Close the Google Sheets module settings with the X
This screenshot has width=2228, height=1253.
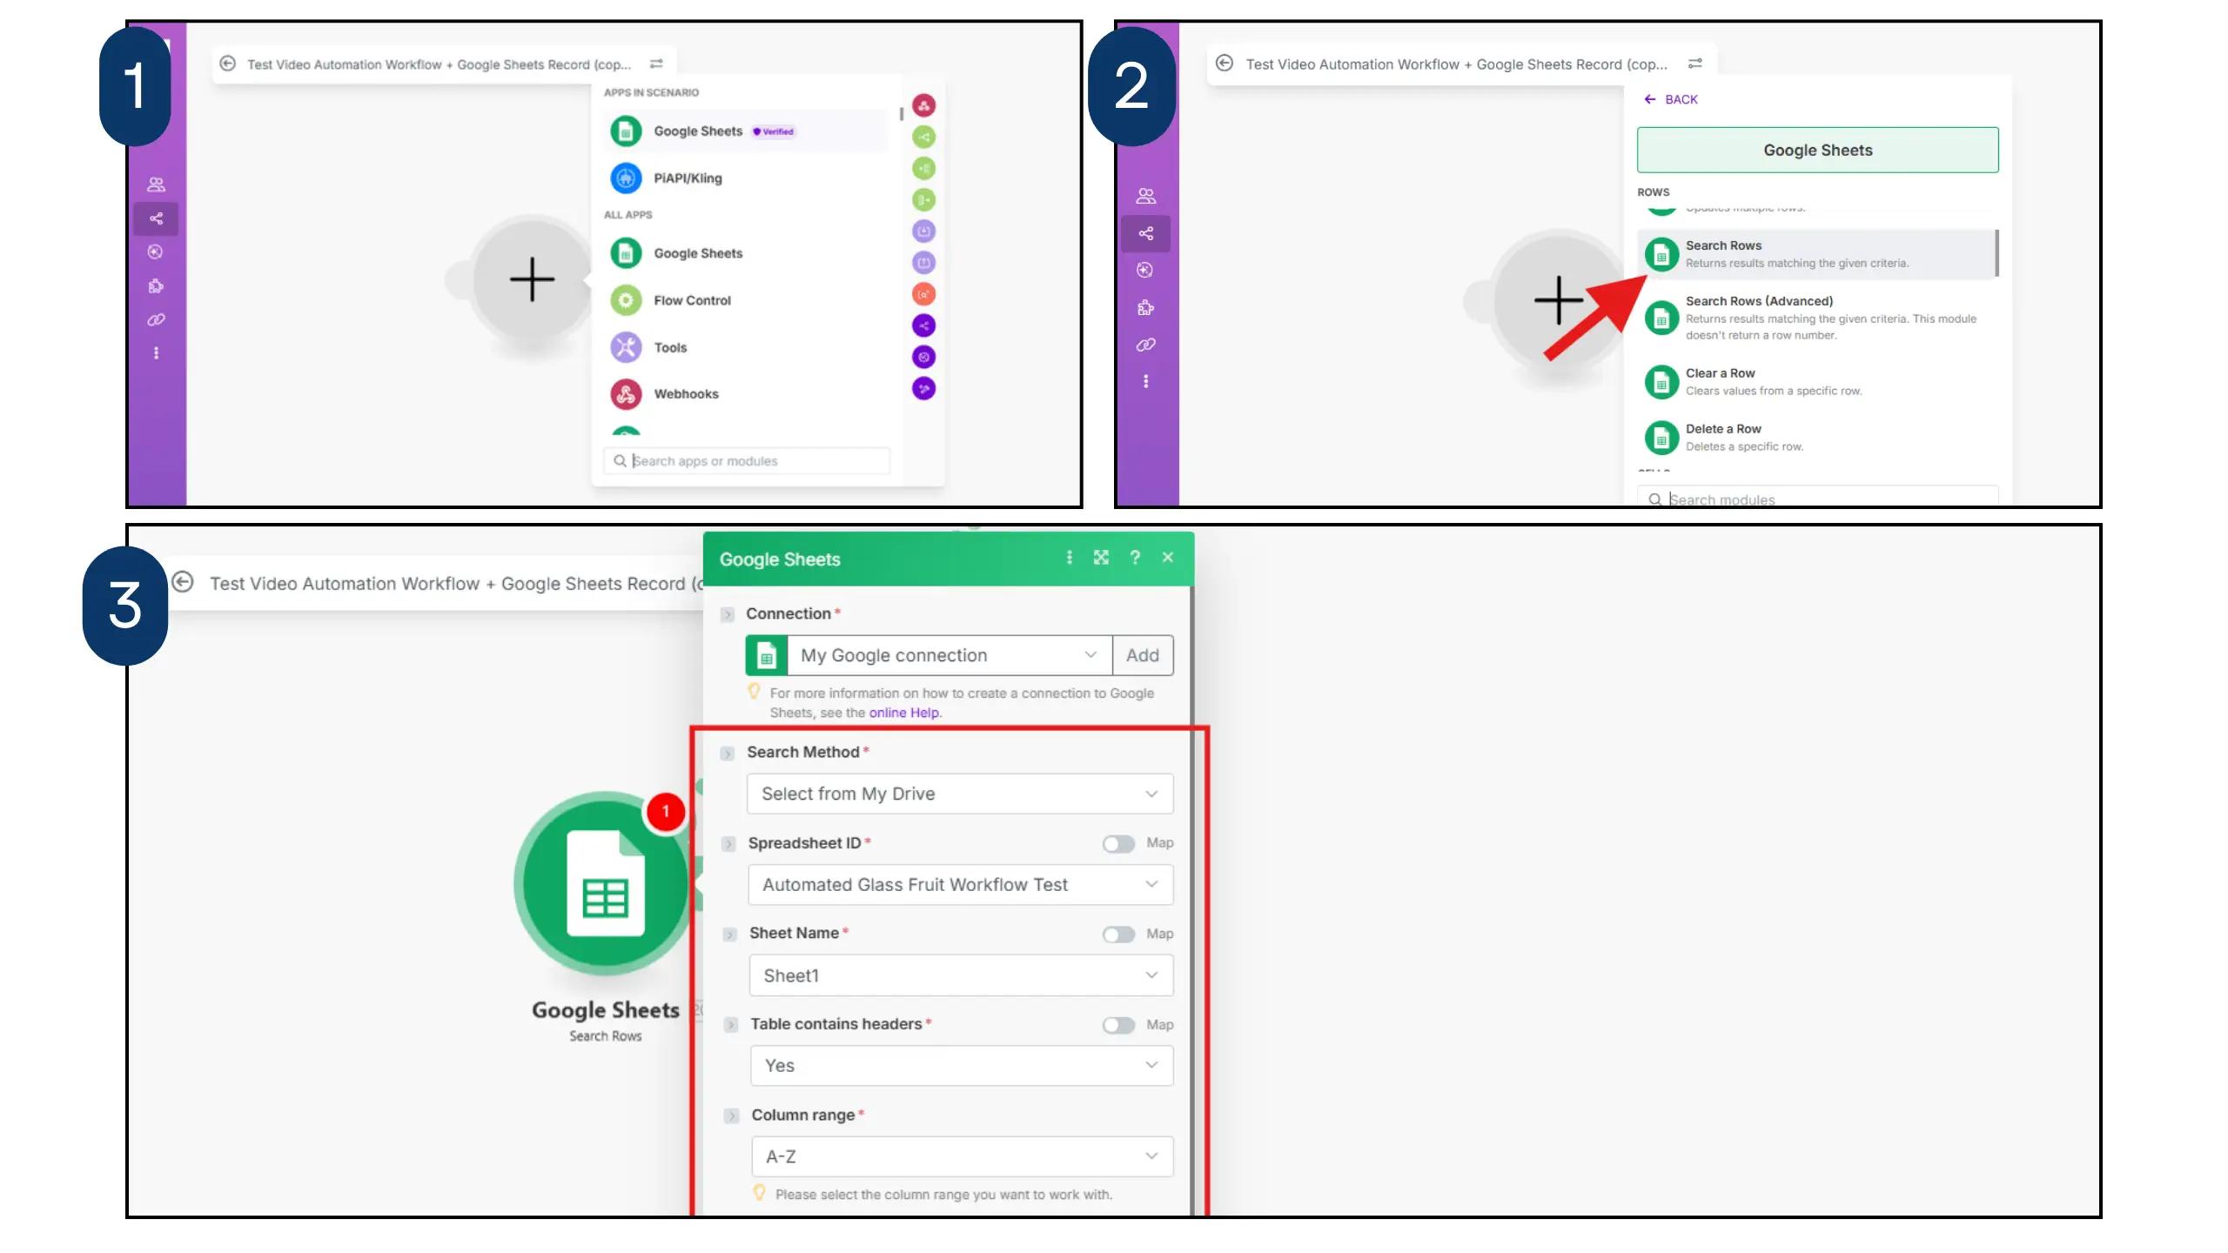(x=1168, y=557)
